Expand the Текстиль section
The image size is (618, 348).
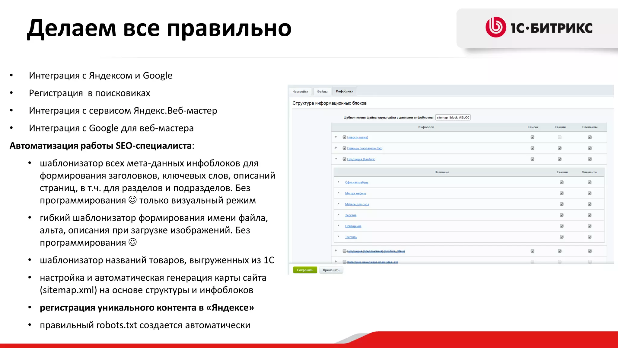click(x=338, y=236)
